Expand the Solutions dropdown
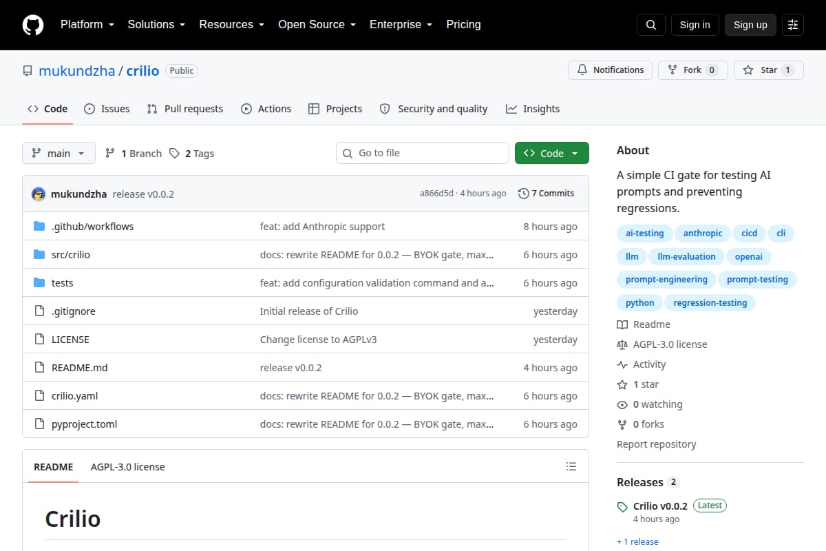Image resolution: width=826 pixels, height=551 pixels. tap(156, 24)
